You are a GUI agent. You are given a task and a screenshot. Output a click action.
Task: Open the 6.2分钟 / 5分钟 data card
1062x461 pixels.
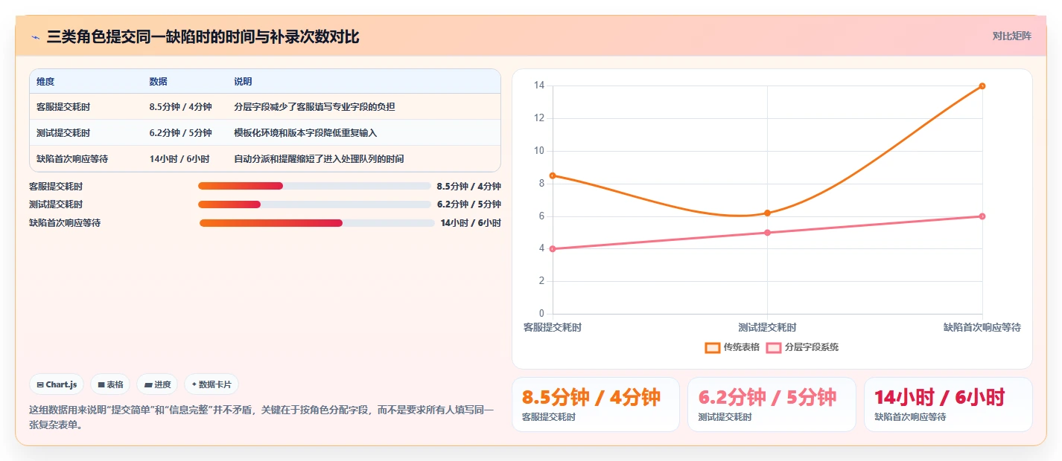click(x=772, y=404)
